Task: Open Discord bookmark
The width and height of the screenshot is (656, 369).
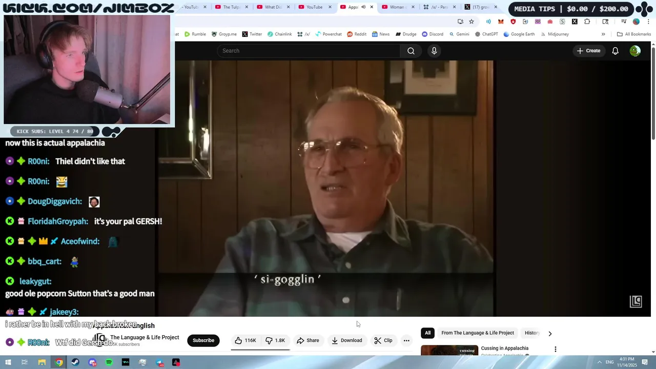Action: (433, 34)
